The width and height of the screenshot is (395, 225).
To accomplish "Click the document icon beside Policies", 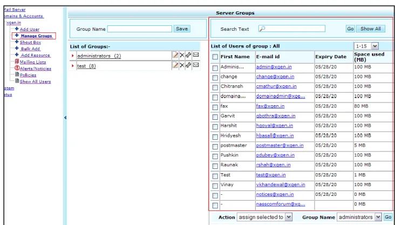I will pos(17,74).
